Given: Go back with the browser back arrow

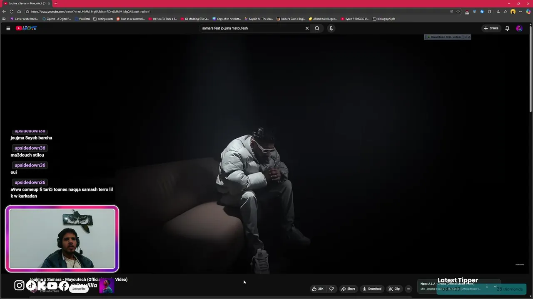Looking at the screenshot, I should coord(4,12).
